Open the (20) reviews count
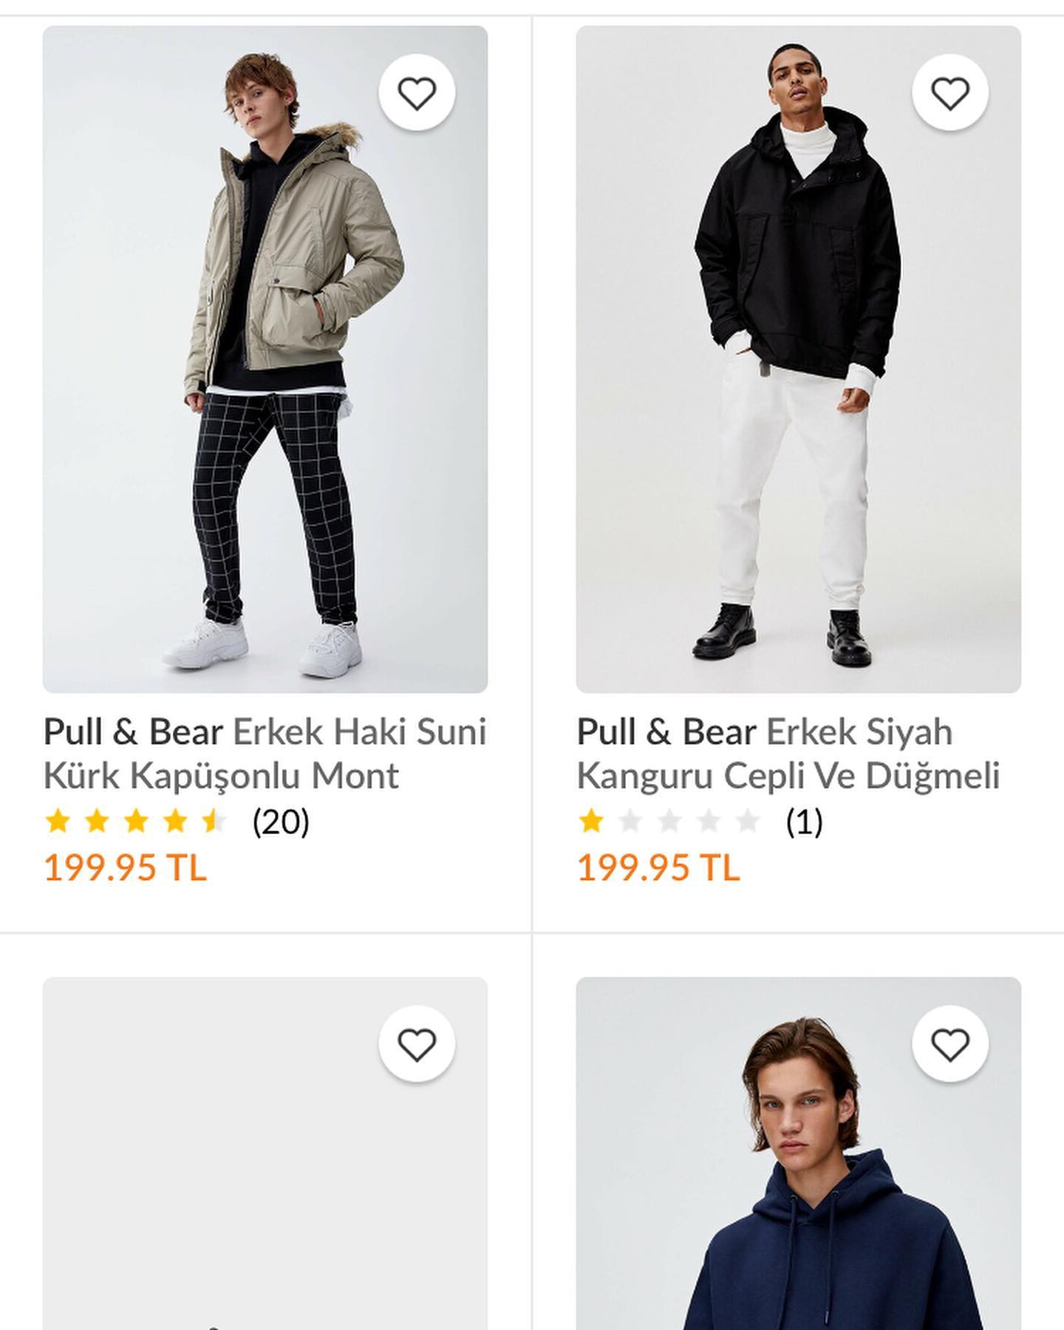The height and width of the screenshot is (1330, 1064). (x=281, y=822)
